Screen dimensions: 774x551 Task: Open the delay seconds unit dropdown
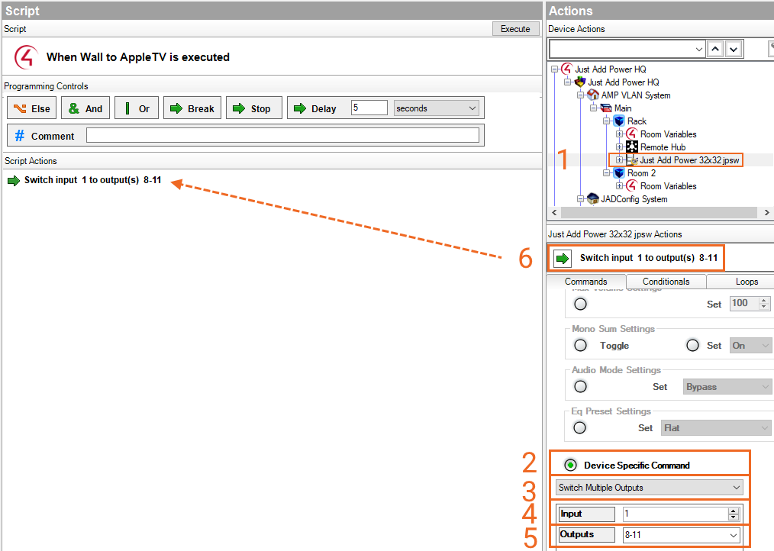(x=437, y=108)
